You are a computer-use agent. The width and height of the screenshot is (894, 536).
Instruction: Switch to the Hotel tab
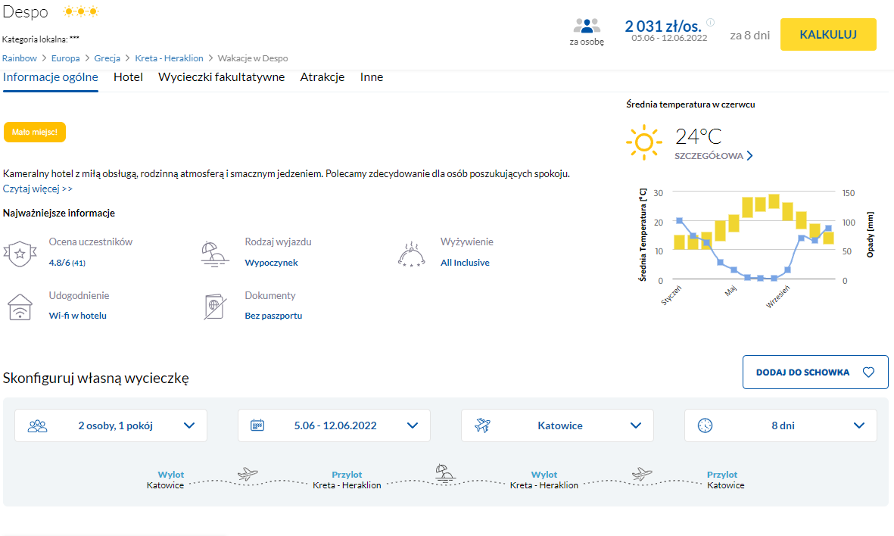coord(128,77)
